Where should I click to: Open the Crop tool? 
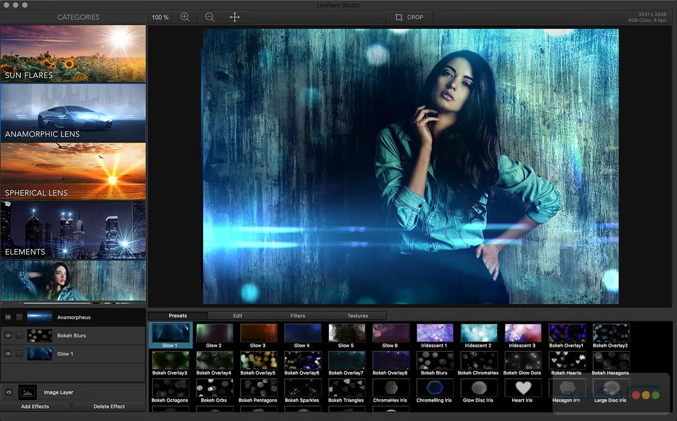[x=409, y=17]
